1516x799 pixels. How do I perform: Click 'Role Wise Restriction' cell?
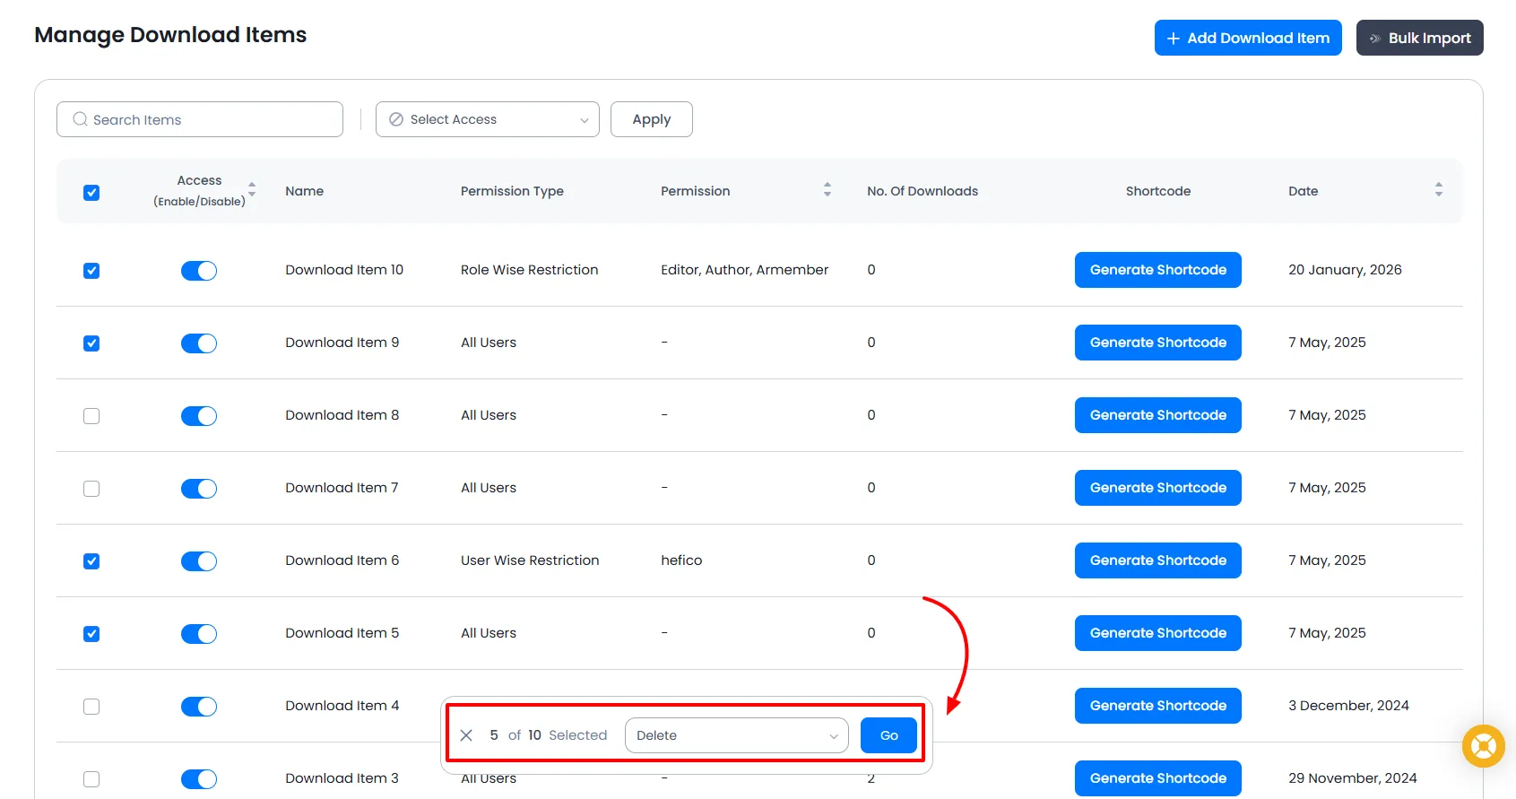pyautogui.click(x=529, y=270)
